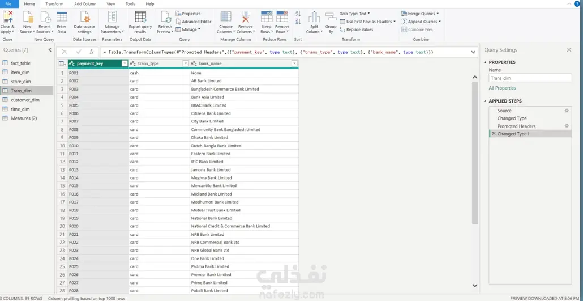Switch to the Add Column tab
The image size is (583, 301).
tap(85, 4)
